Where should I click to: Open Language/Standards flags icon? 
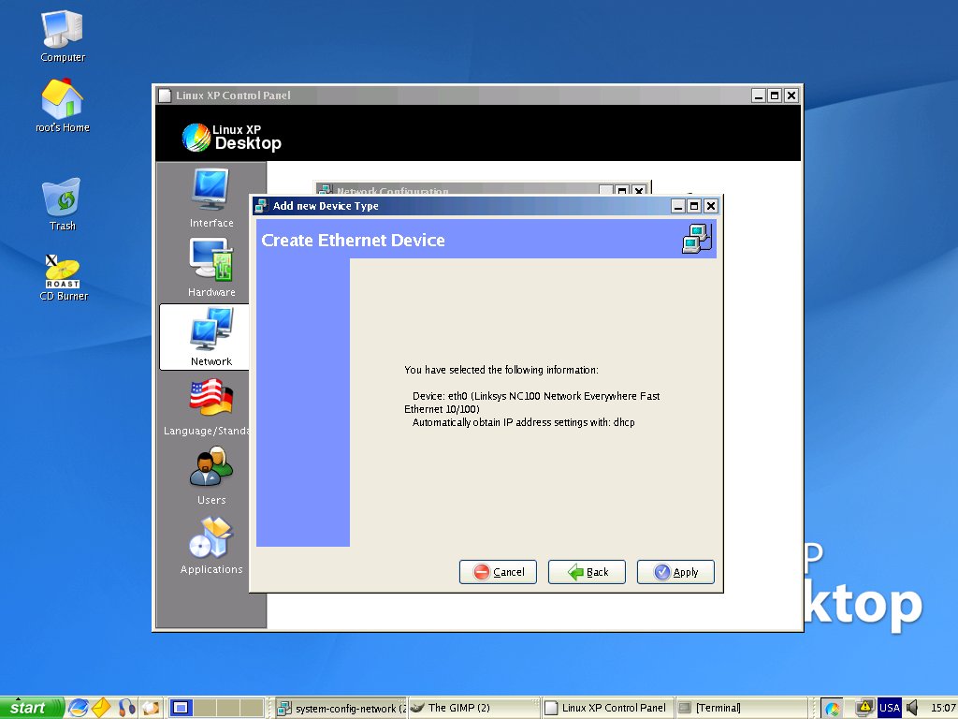pos(210,406)
